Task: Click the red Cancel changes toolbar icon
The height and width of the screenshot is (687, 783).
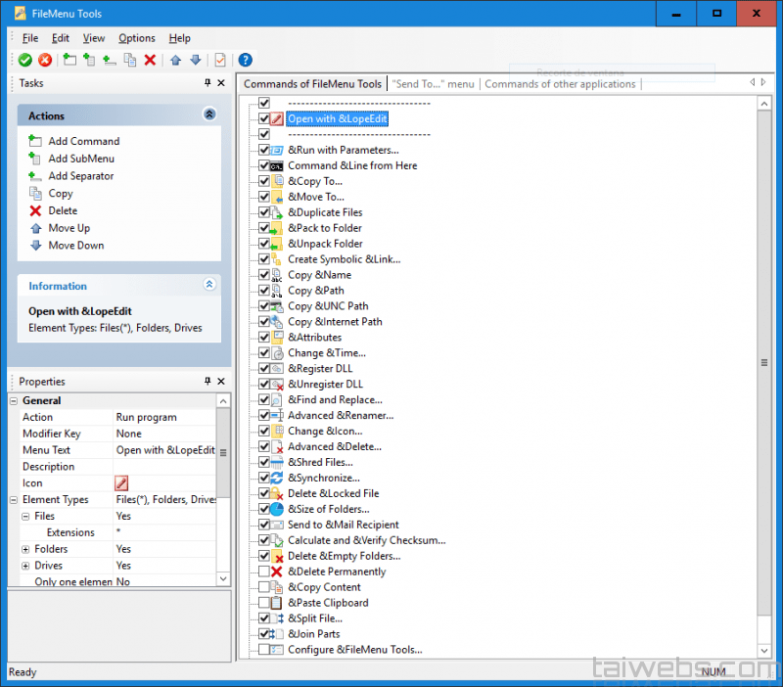Action: pos(43,60)
